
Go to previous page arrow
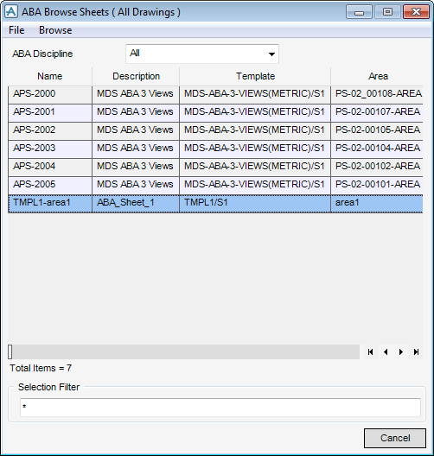[386, 351]
